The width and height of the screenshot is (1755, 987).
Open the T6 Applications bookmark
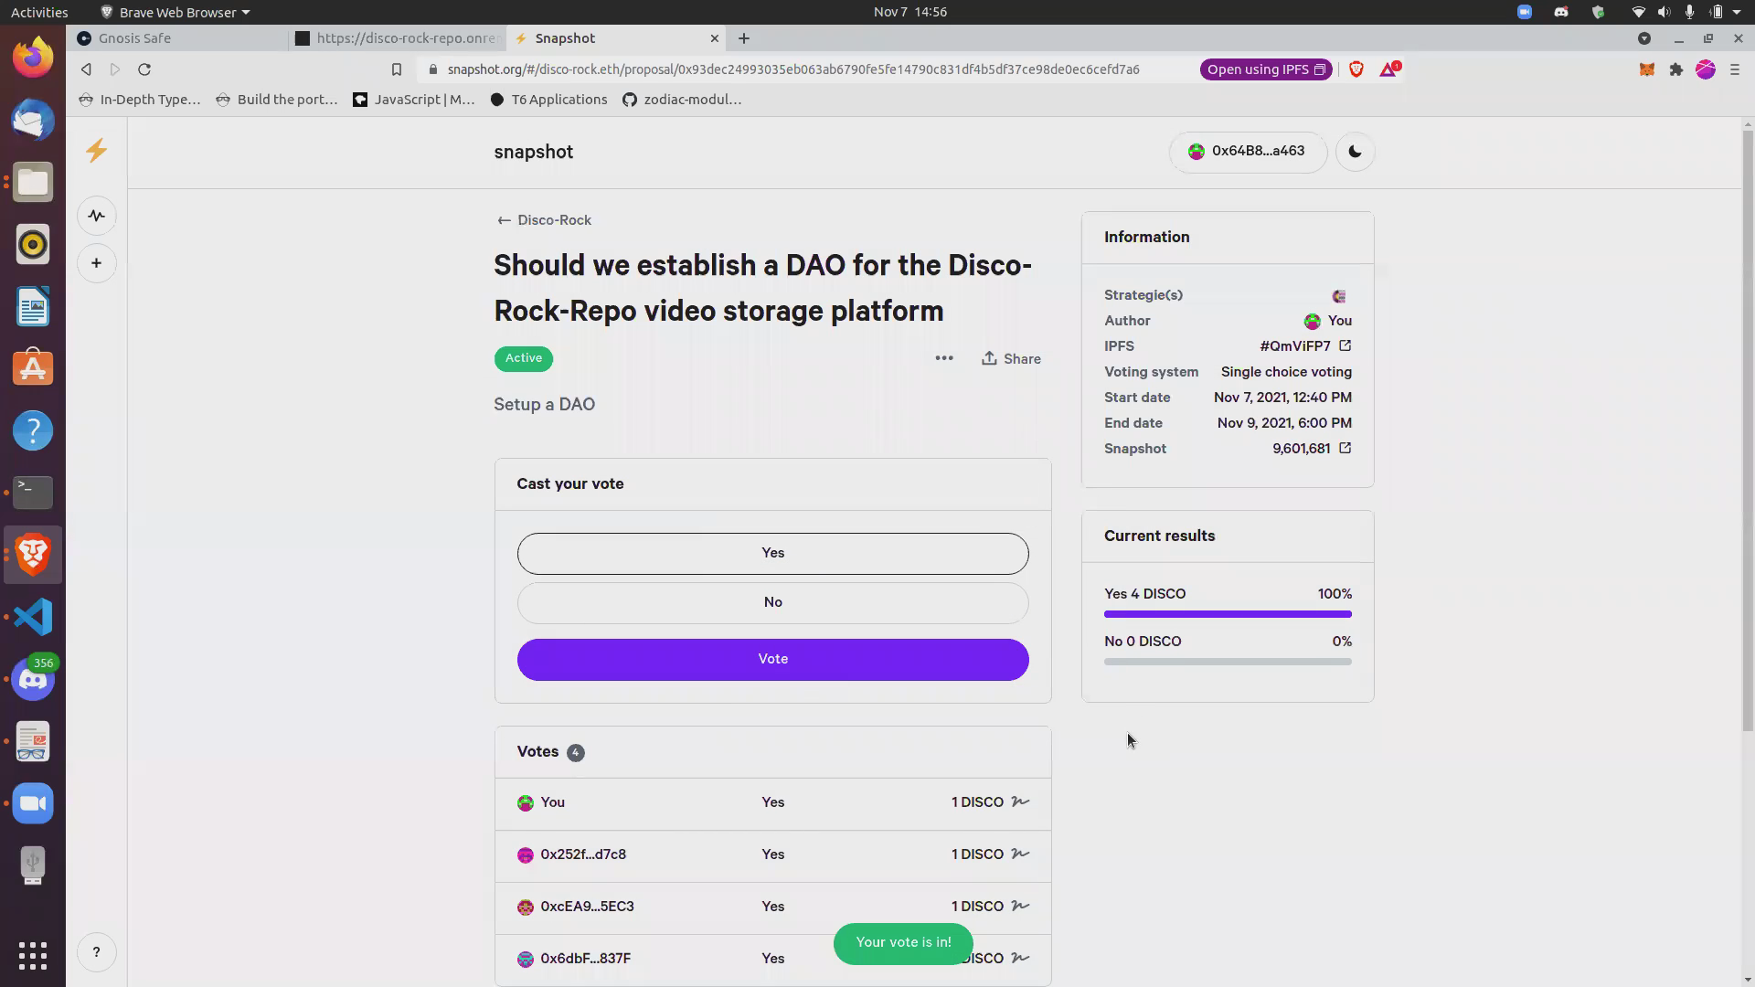[548, 100]
